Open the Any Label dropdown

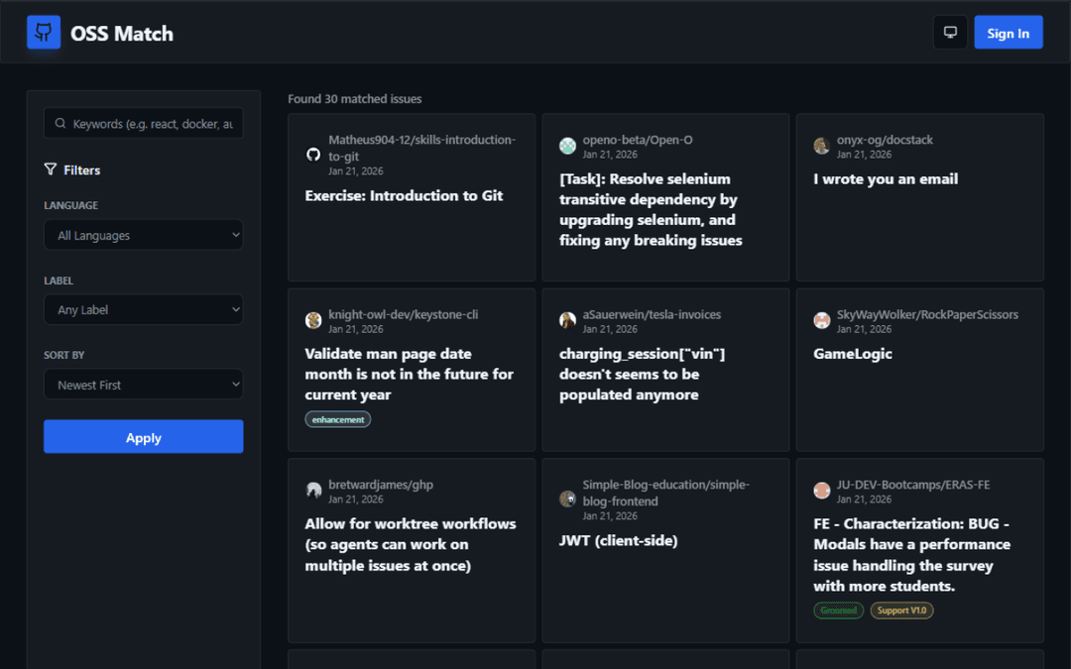[143, 309]
